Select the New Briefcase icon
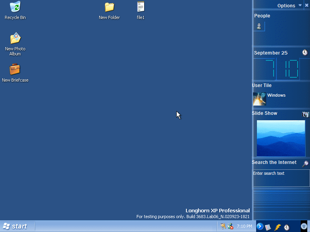 point(15,73)
